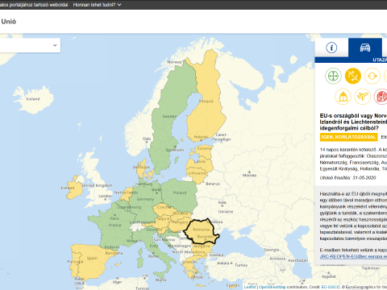The image size is (387, 290).
Task: Click the green four-arrows movement icon
Action: tap(333, 76)
